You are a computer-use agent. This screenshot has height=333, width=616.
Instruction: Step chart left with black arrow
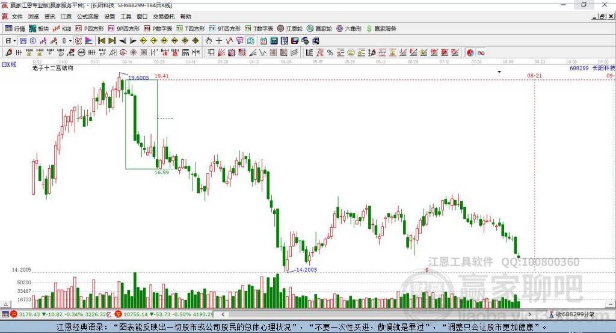123,41
